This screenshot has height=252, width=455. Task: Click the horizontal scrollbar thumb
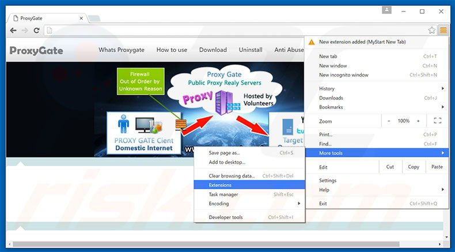click(206, 244)
